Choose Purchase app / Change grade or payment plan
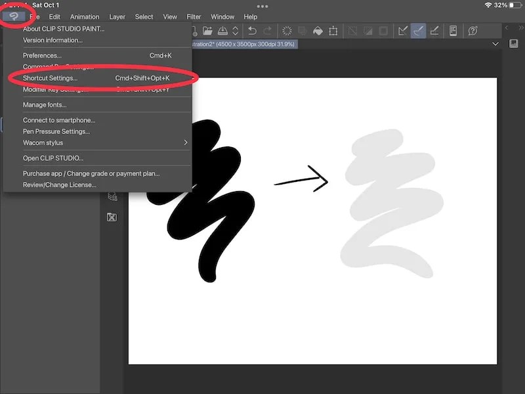This screenshot has height=394, width=525. (x=97, y=173)
